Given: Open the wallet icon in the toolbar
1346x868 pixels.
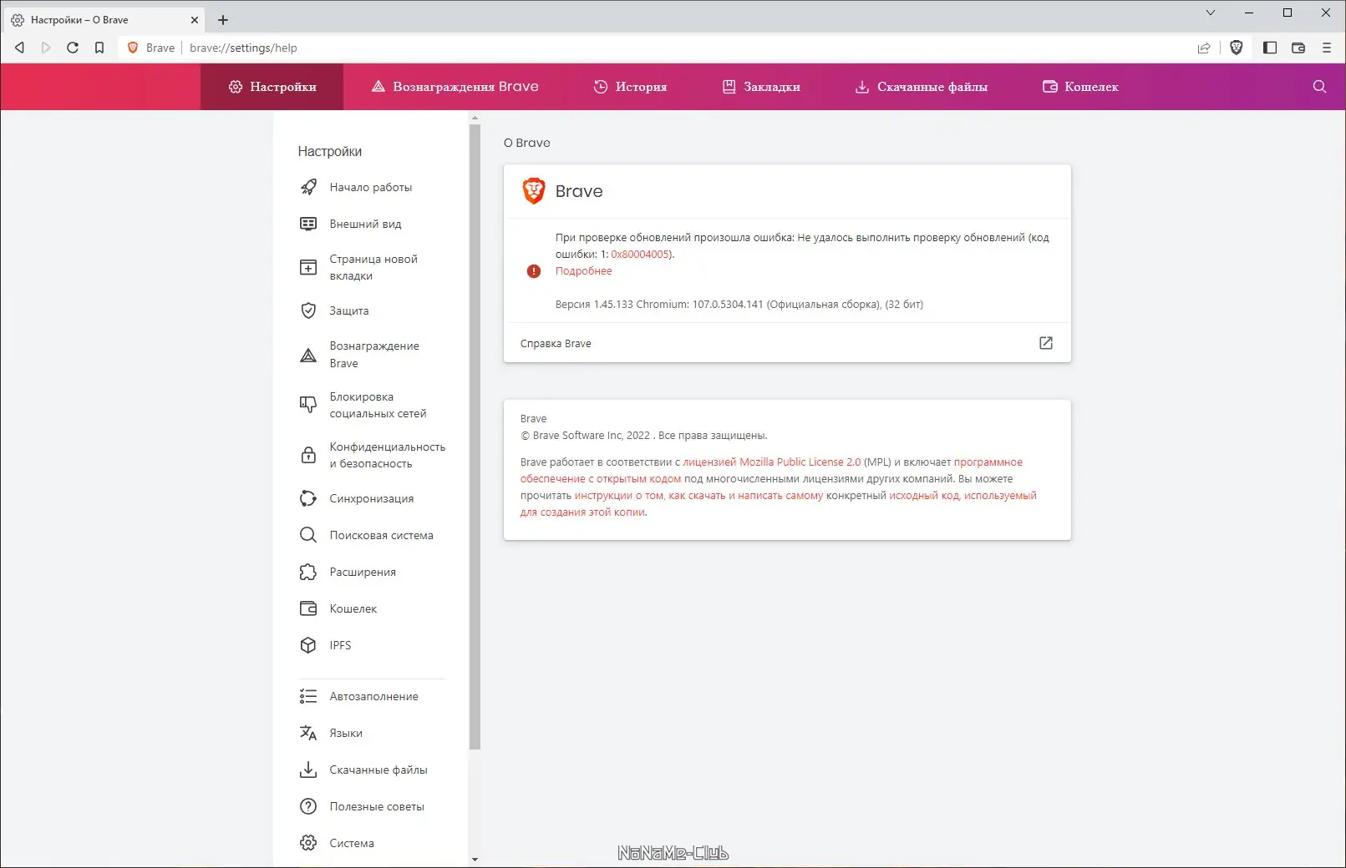Looking at the screenshot, I should pyautogui.click(x=1298, y=48).
